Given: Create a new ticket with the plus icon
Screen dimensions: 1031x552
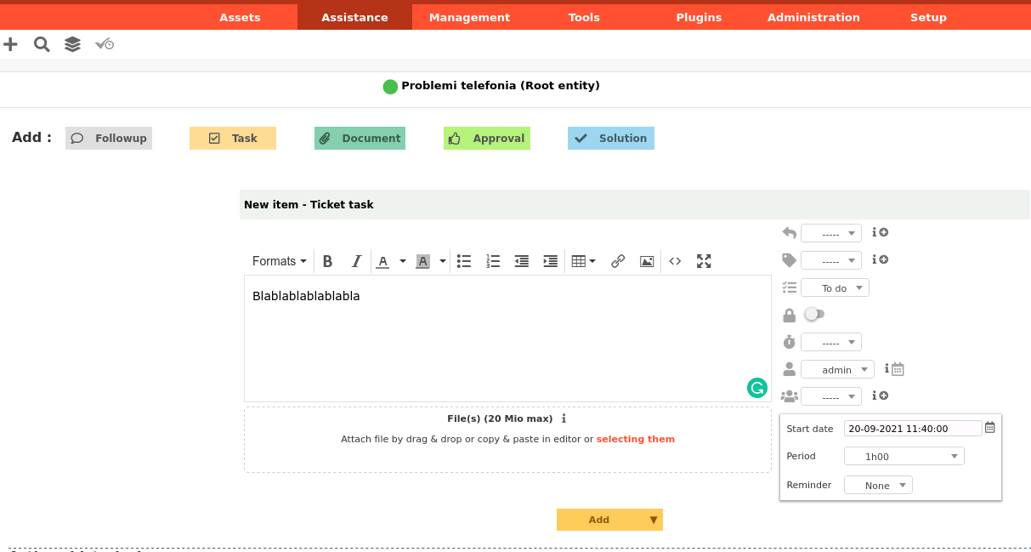Looking at the screenshot, I should coord(10,43).
